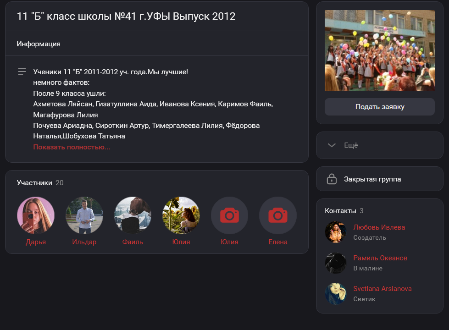Click the Информация section heading
This screenshot has width=449, height=330.
coord(39,44)
